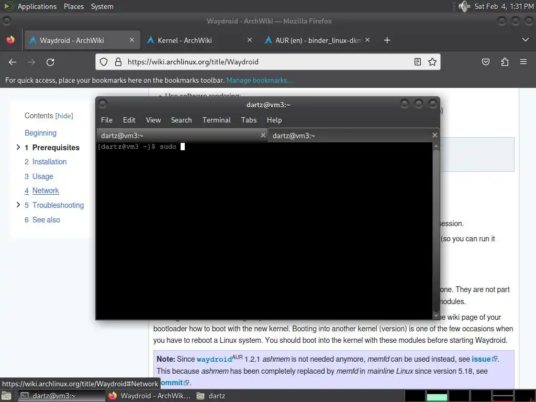The width and height of the screenshot is (536, 402).
Task: Open the System panel menu
Action: point(102,6)
